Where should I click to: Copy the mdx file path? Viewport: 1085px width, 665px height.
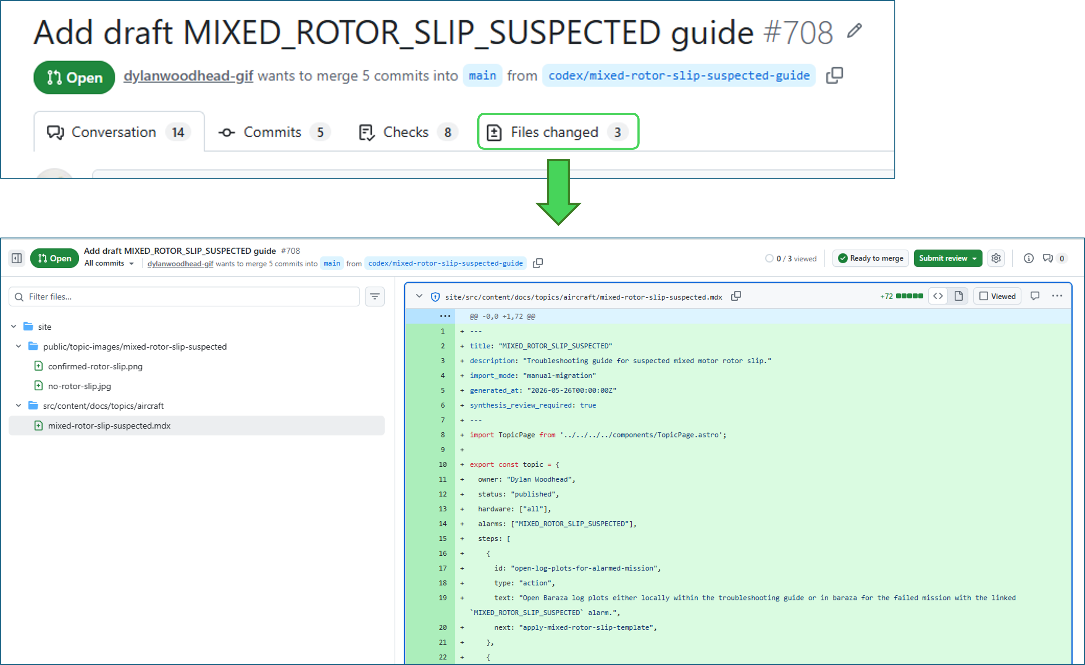click(x=736, y=297)
